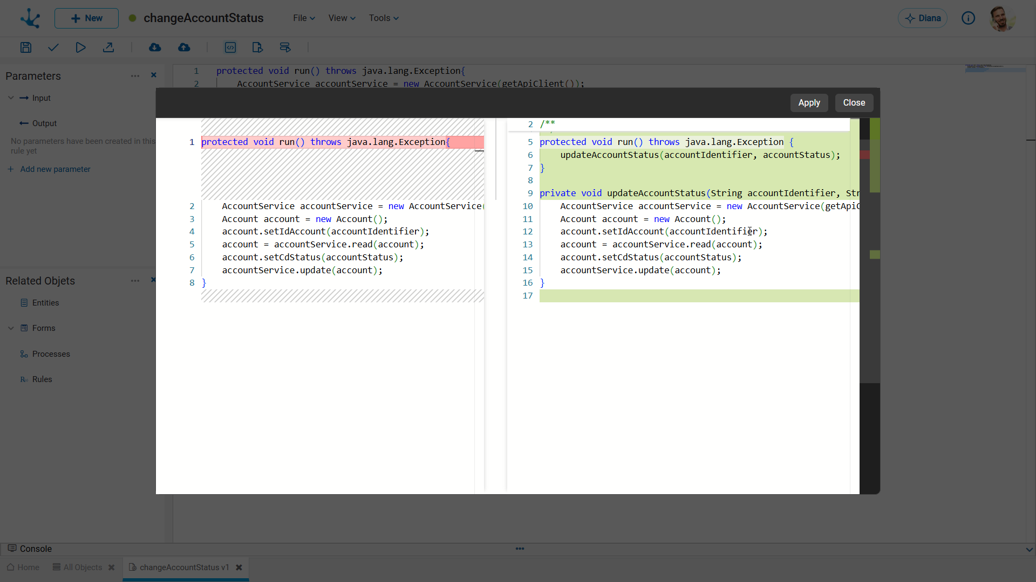1036x582 pixels.
Task: Expand the Forms tree item
Action: 11,328
